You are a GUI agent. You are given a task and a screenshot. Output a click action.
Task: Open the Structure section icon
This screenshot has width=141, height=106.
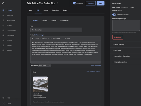[3, 16]
